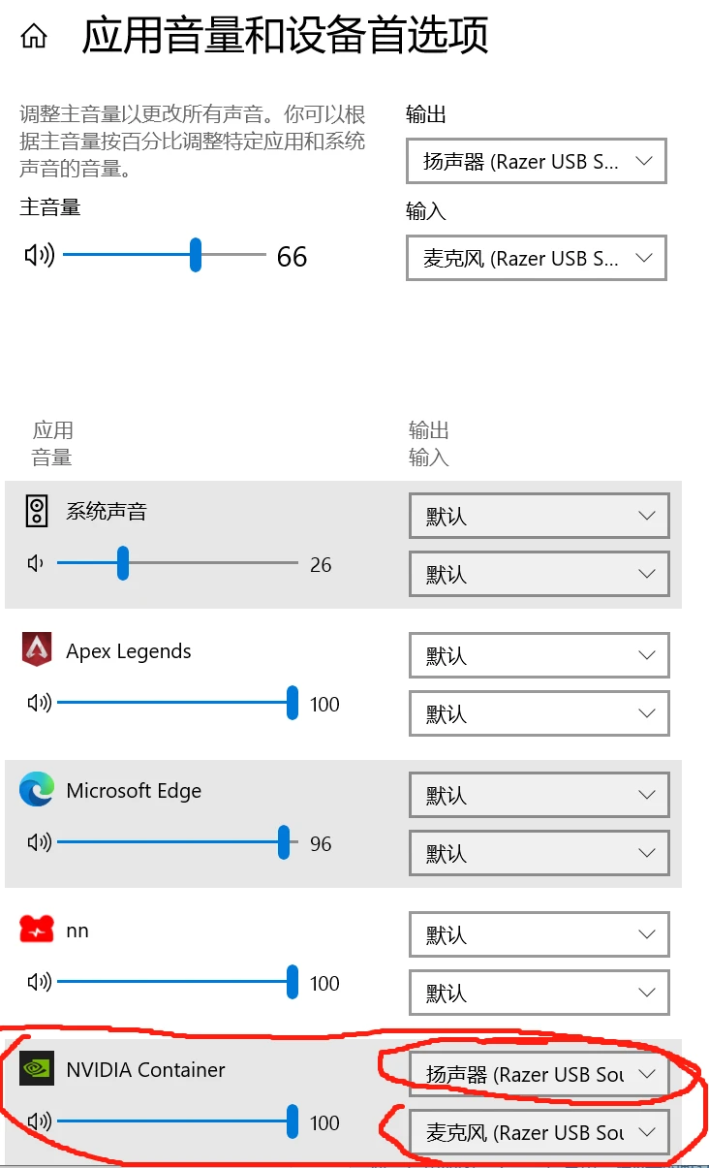Mute master volume speaker icon
The height and width of the screenshot is (1168, 709).
click(x=39, y=255)
